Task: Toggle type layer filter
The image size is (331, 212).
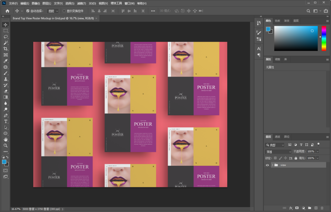Action: (x=301, y=145)
